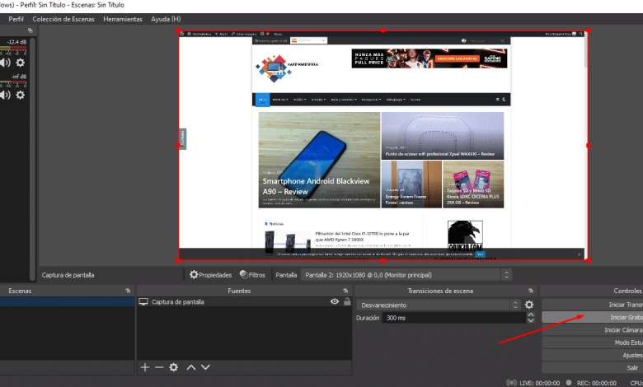Click Zyxel WAX610 review thumbnail in preview
Screen dimensions: 643x387
coord(443,136)
